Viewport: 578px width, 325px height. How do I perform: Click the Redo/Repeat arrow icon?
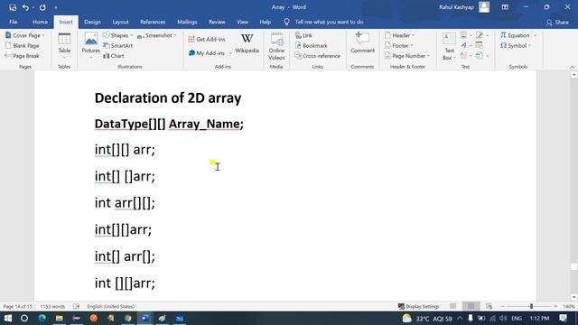(x=42, y=7)
